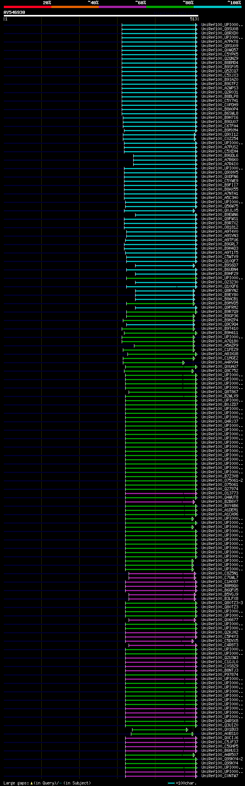Select hit label UniRef100_A2WPS3

[220, 88]
